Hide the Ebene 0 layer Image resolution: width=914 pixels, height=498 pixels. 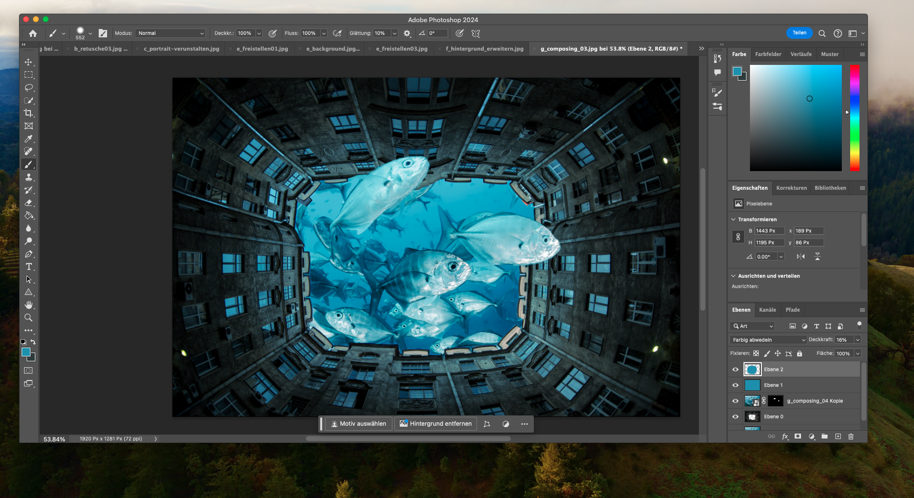click(x=735, y=417)
